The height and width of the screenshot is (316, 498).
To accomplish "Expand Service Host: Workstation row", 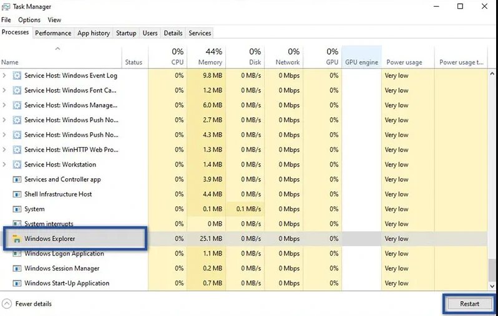I will click(x=4, y=165).
